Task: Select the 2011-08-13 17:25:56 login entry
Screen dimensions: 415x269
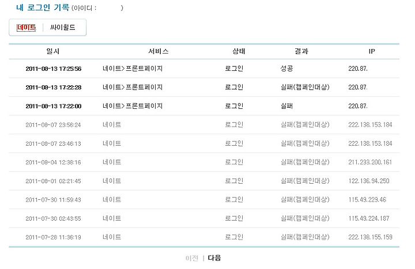Action: pyautogui.click(x=204, y=69)
